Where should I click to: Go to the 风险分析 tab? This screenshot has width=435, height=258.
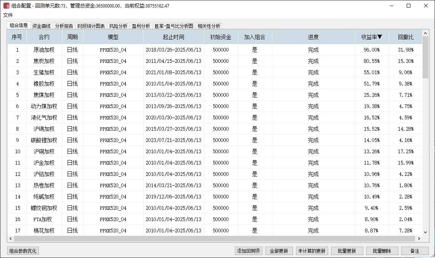118,26
